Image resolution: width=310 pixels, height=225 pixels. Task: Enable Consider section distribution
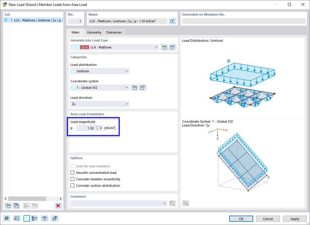(x=72, y=186)
